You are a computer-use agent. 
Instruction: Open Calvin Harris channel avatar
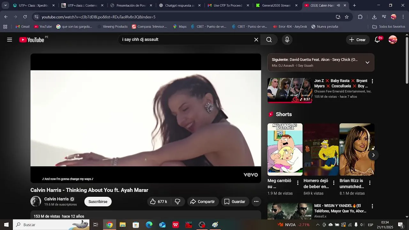coord(36,201)
